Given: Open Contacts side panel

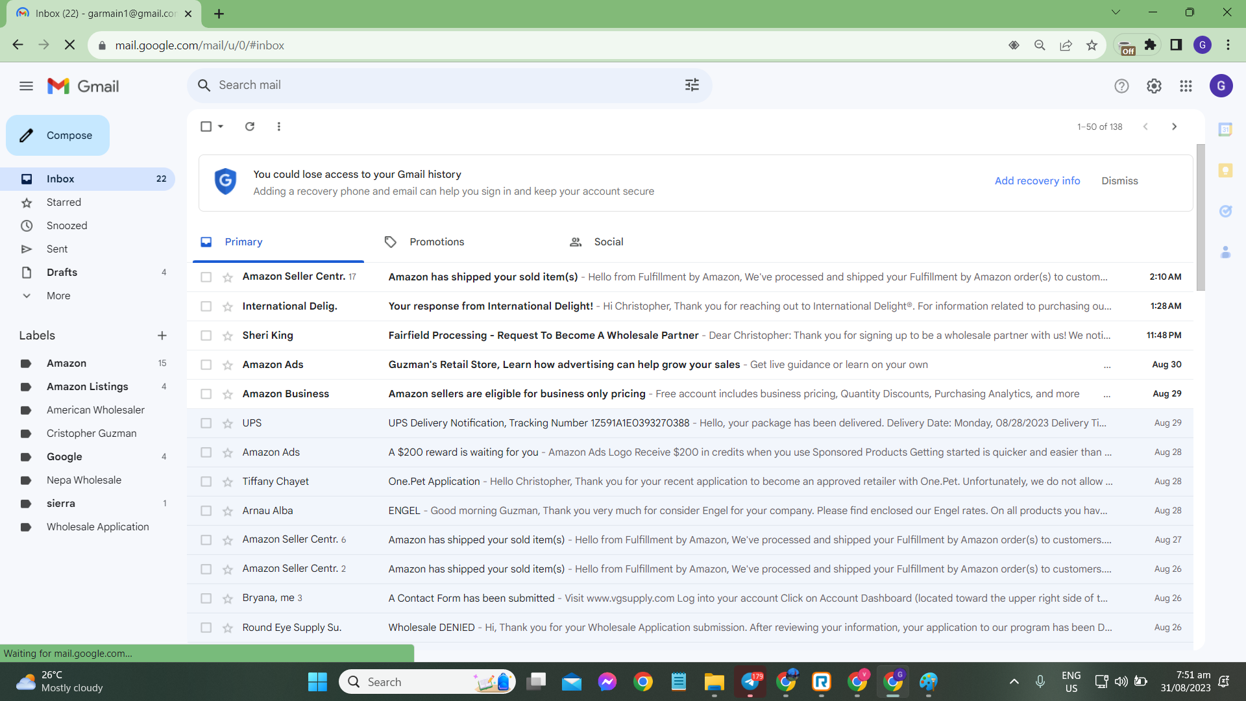Looking at the screenshot, I should pyautogui.click(x=1225, y=252).
